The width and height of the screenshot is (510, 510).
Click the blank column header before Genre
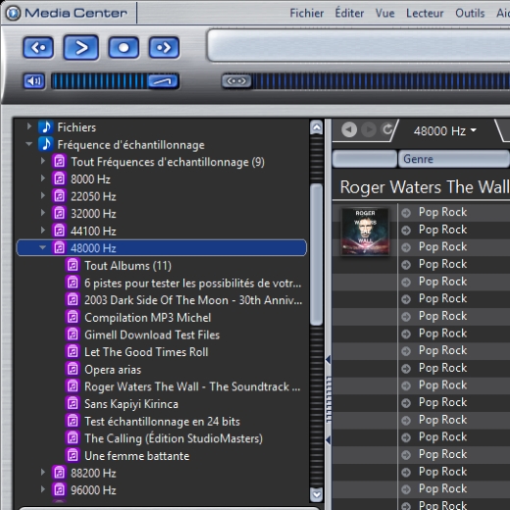pyautogui.click(x=365, y=159)
